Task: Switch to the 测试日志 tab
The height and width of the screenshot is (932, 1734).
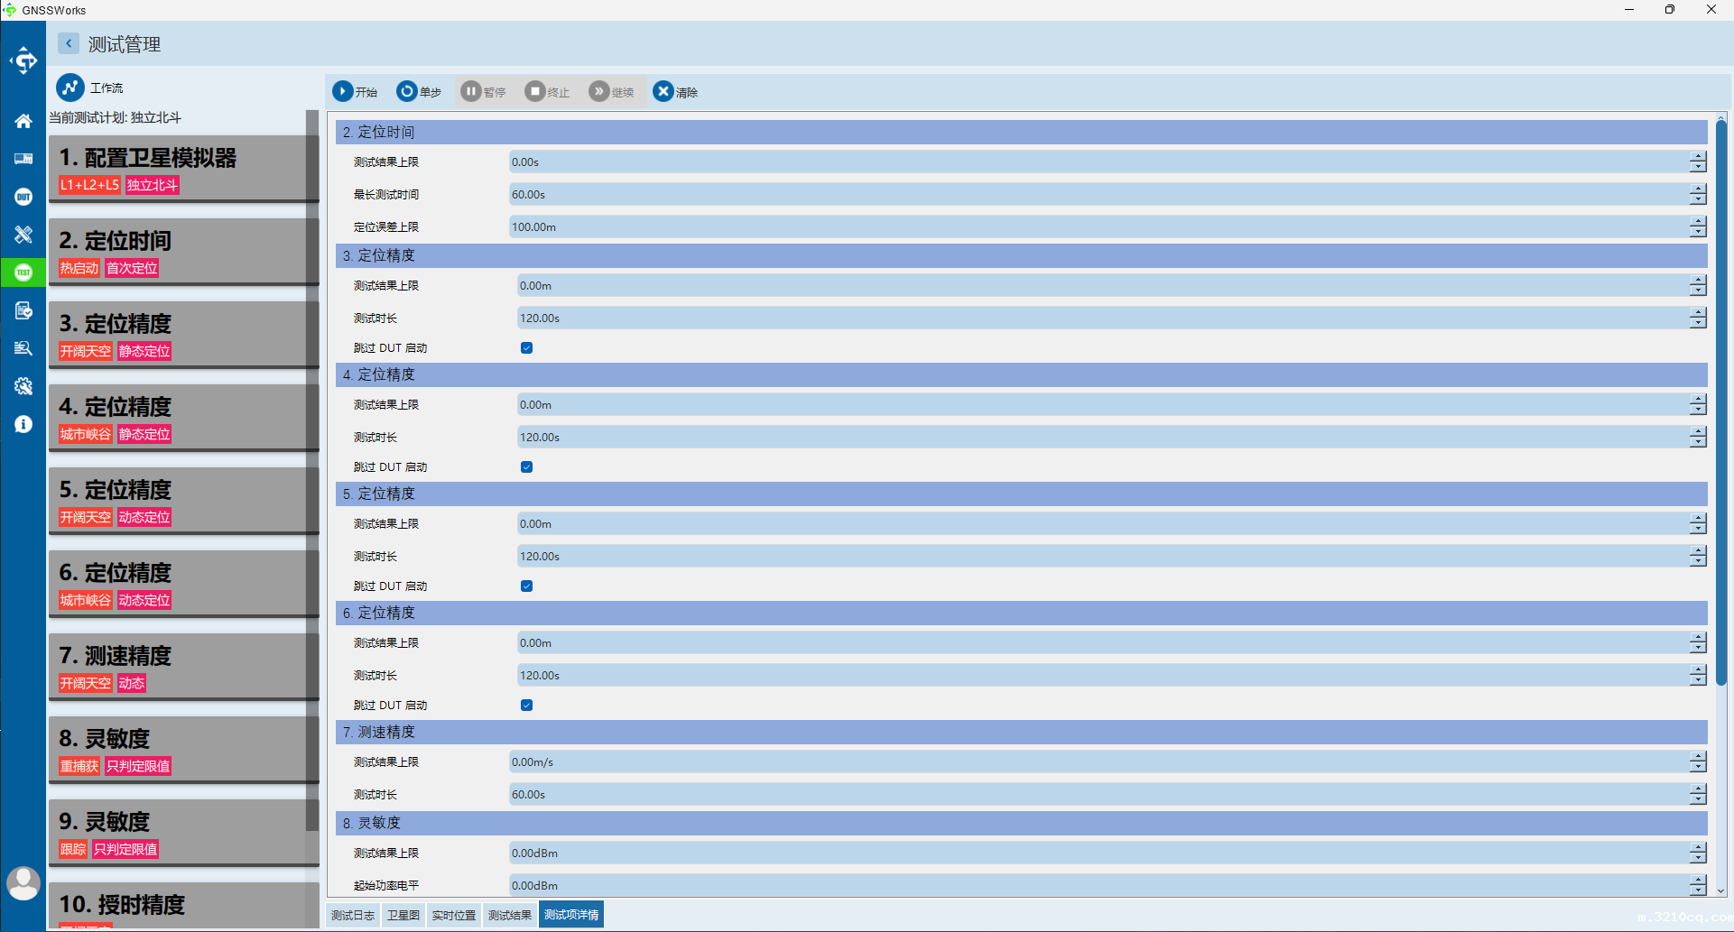Action: click(x=353, y=915)
